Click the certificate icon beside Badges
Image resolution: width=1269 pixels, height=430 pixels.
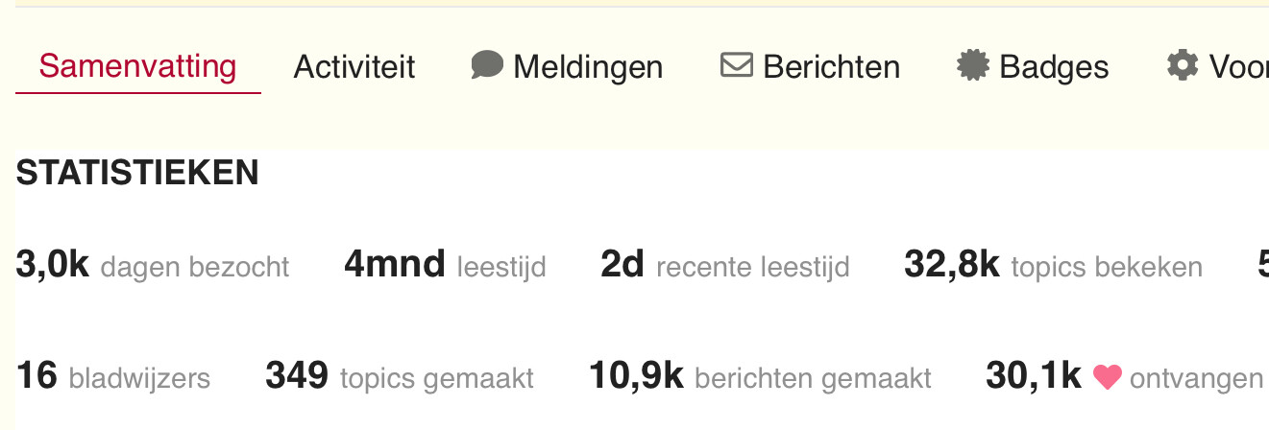(973, 65)
